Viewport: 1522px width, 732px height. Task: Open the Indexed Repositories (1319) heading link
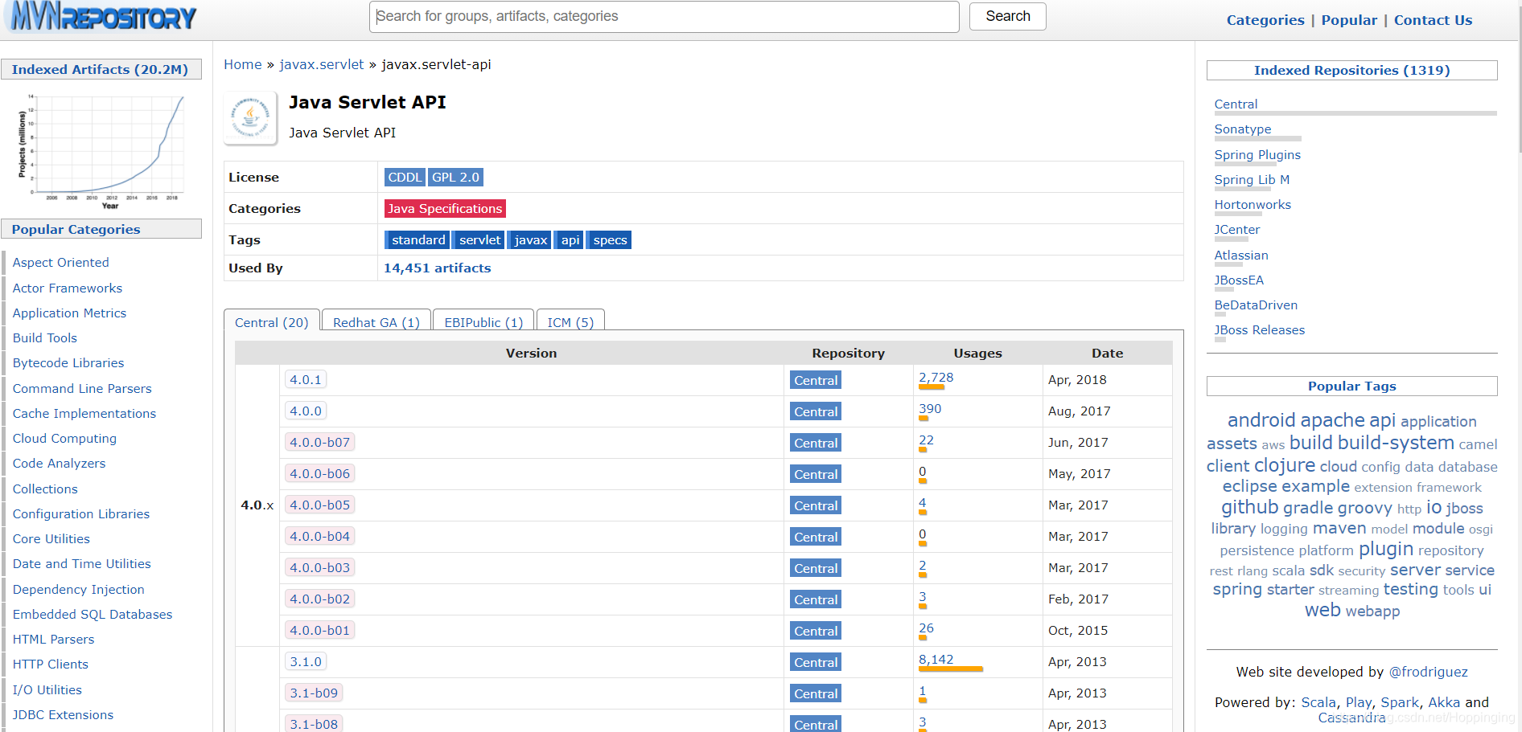point(1351,70)
